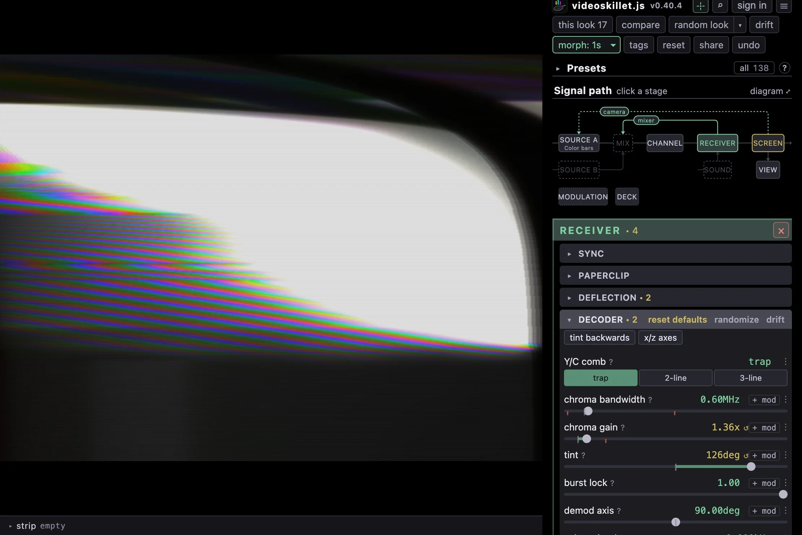Open the random look dropdown arrow
This screenshot has height=535, width=802.
740,25
